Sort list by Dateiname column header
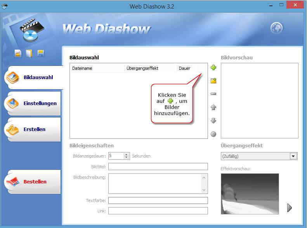Screen dimensions: 307x228 click(x=97, y=68)
